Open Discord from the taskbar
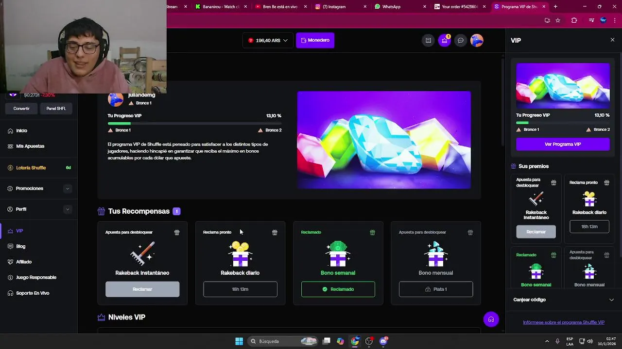The width and height of the screenshot is (622, 349). [x=383, y=341]
